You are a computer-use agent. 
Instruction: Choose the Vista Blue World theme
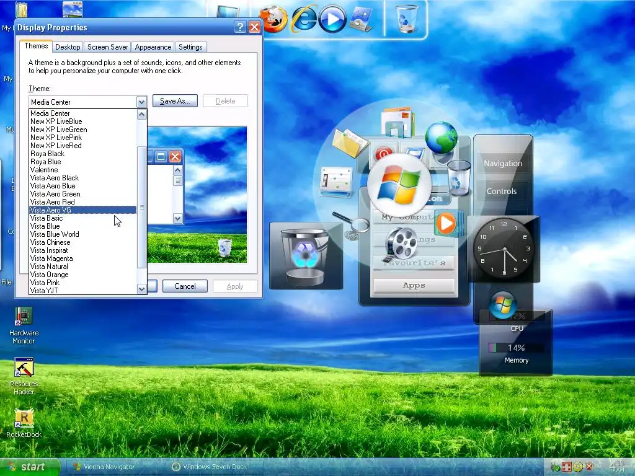(x=82, y=234)
